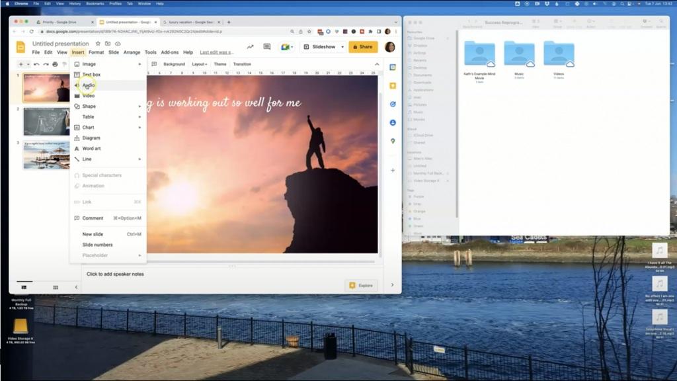The height and width of the screenshot is (381, 677).
Task: Click the Theme toolbar button
Action: pos(219,64)
